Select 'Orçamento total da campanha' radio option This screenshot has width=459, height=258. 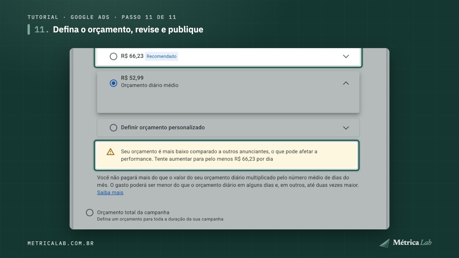[x=90, y=212]
